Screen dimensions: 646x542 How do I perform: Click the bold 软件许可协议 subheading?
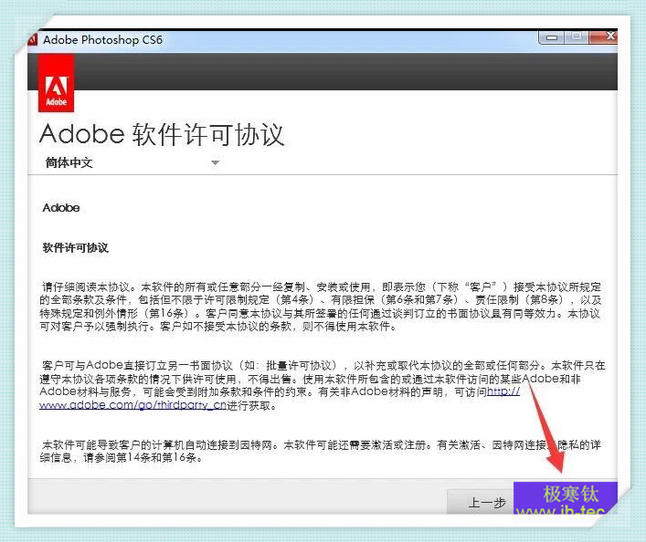[76, 248]
